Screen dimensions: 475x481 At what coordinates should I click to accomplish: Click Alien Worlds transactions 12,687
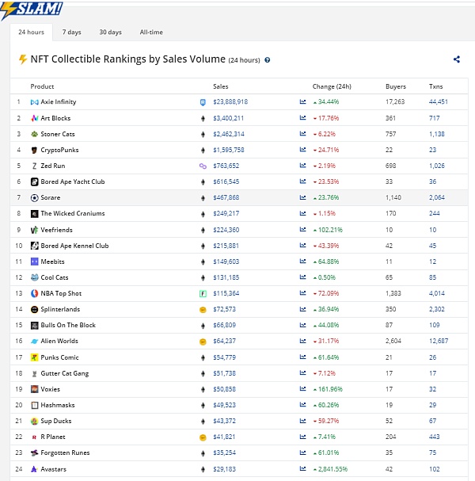point(439,341)
